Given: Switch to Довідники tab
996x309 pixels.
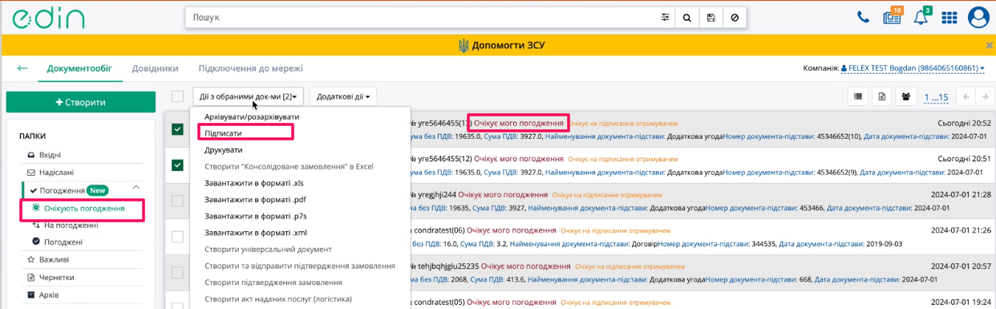Looking at the screenshot, I should (156, 68).
